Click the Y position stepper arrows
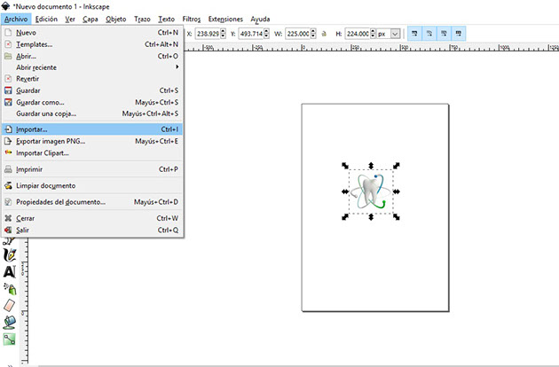Screen dimensions: 559x367 267,34
